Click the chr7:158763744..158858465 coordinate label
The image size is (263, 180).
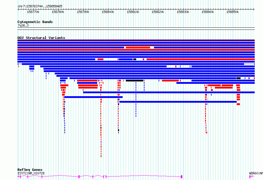(x=40, y=6)
